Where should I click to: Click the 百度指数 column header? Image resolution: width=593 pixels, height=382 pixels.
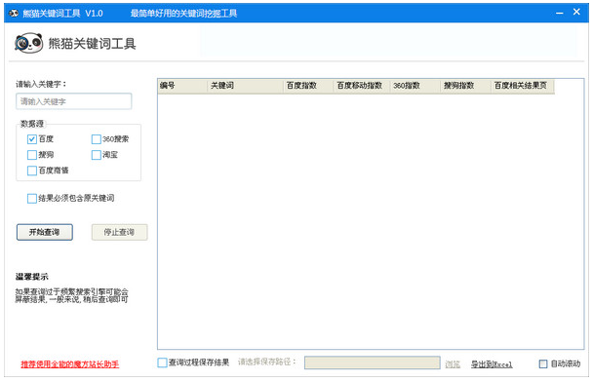[308, 86]
